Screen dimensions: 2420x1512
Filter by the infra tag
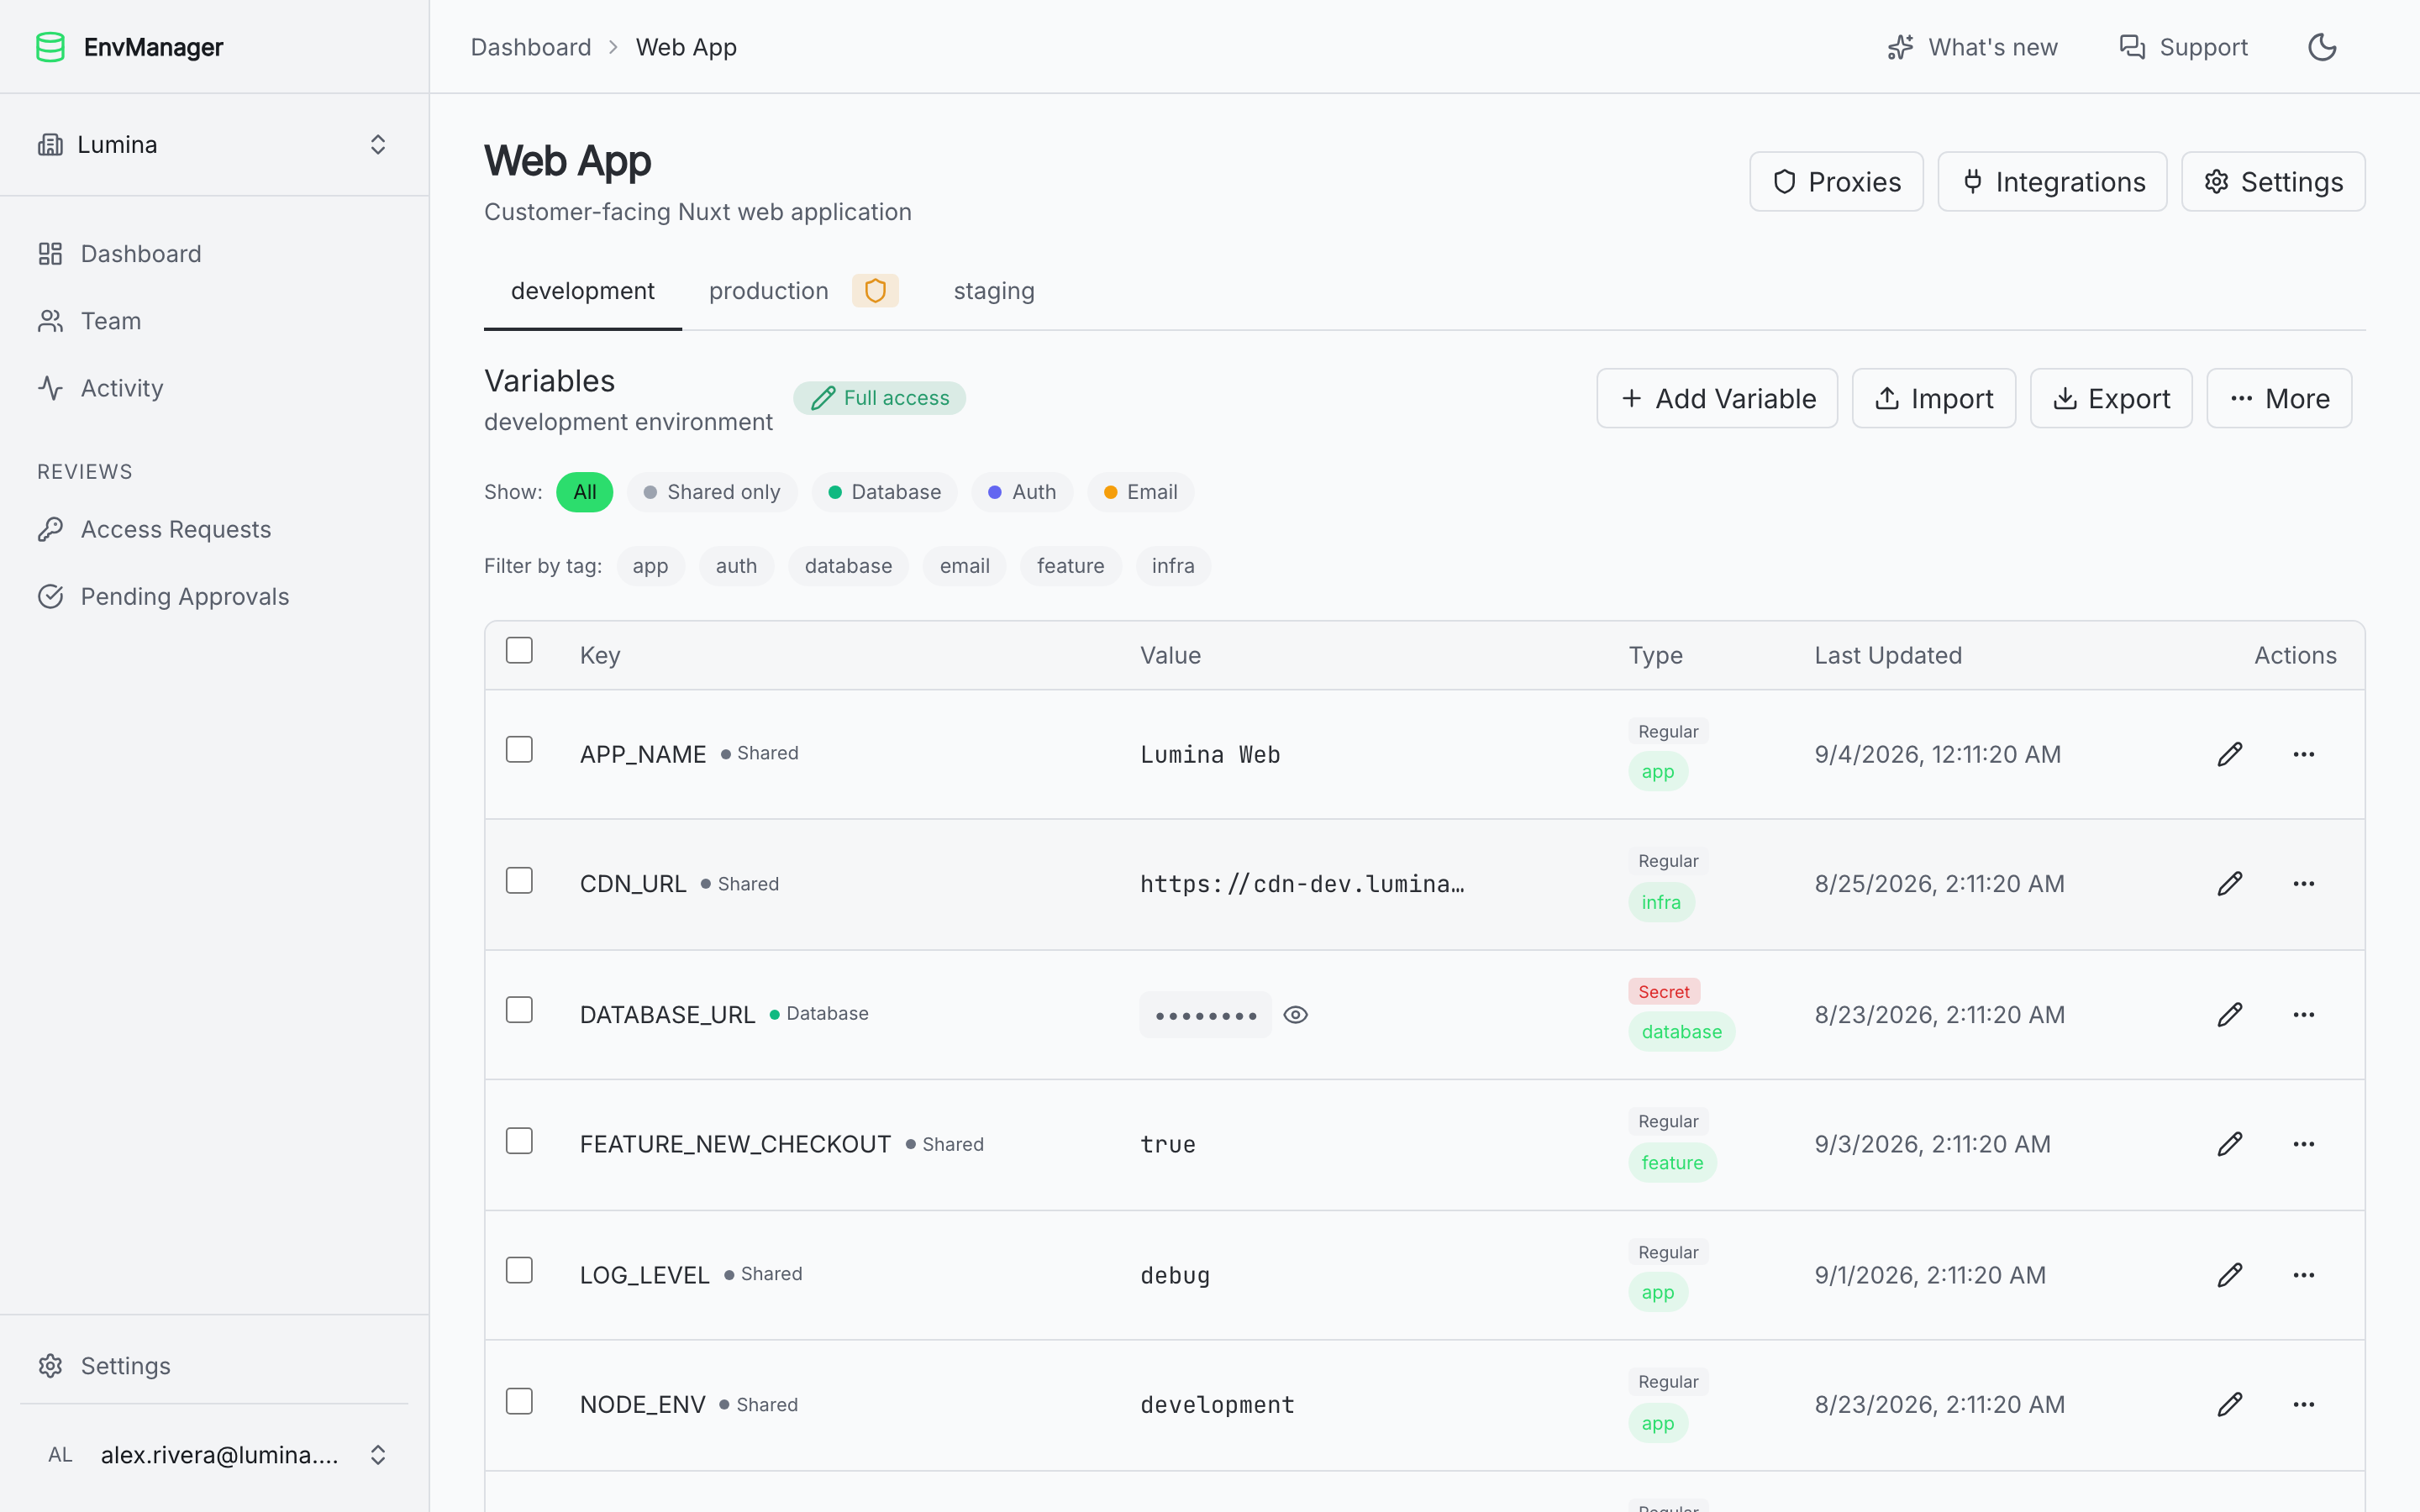point(1173,566)
